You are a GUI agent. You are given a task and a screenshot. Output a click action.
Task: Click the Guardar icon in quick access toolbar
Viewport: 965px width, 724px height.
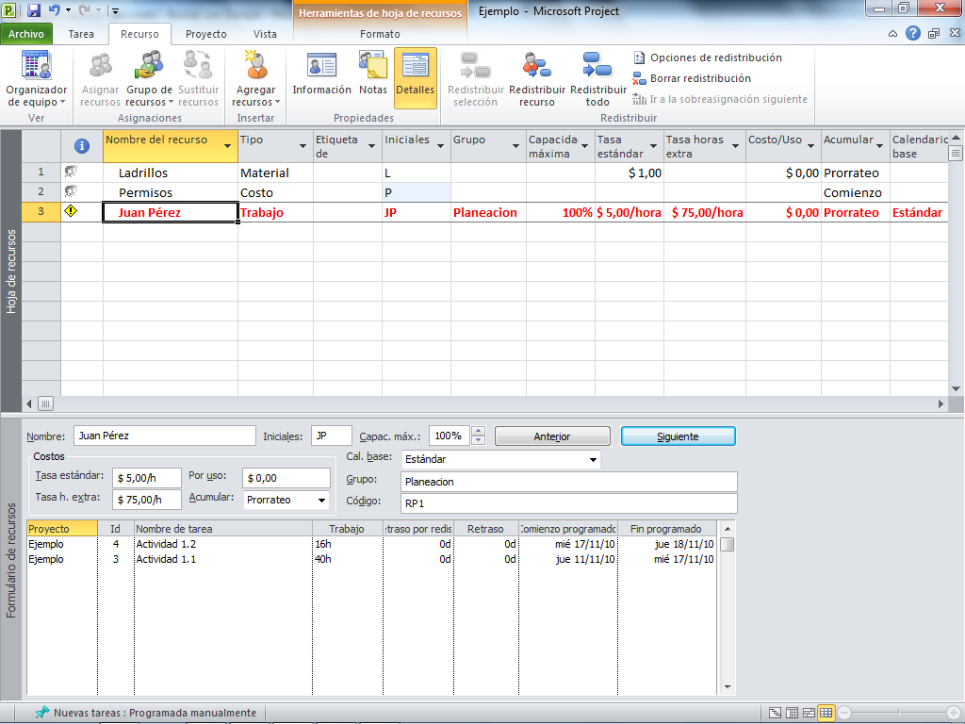(34, 8)
